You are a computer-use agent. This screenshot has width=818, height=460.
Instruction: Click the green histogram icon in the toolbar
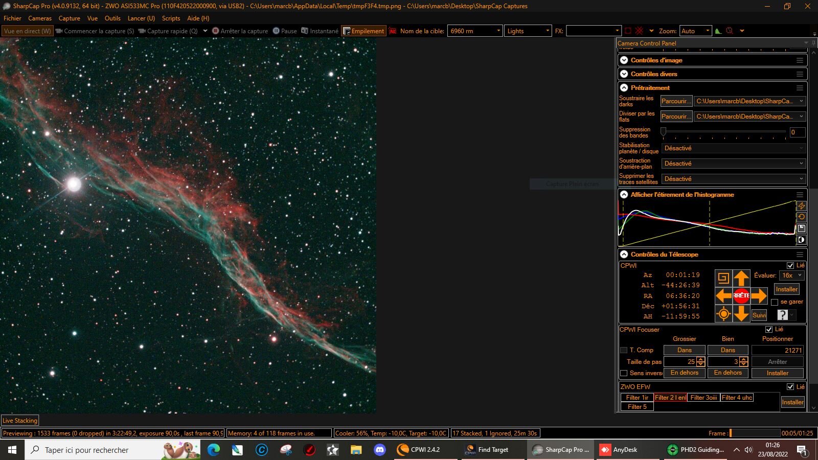tap(718, 31)
